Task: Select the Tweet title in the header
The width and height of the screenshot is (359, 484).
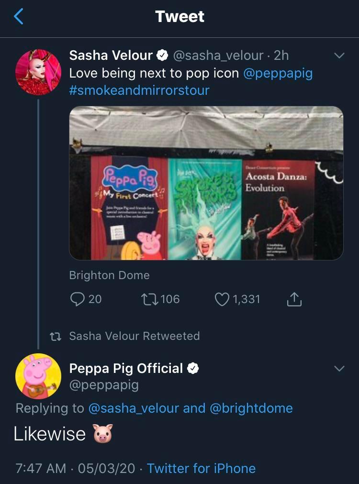Action: (179, 16)
